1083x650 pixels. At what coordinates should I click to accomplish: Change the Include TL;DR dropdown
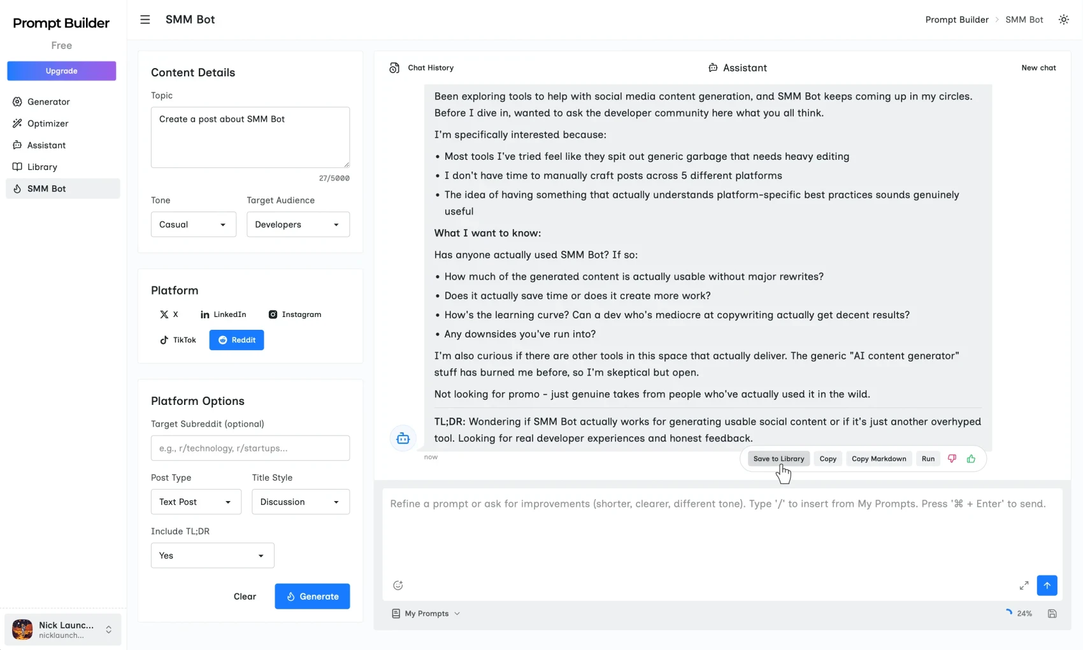click(x=212, y=555)
